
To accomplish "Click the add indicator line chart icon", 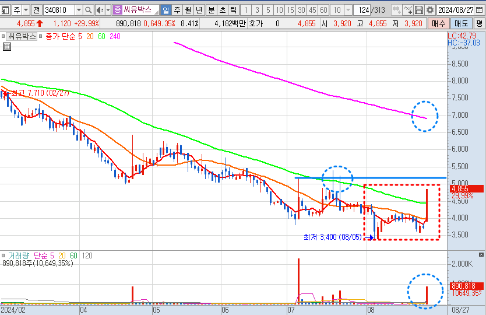I will pyautogui.click(x=407, y=10).
